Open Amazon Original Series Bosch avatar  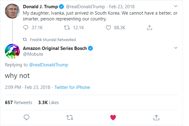pyautogui.click(x=12, y=51)
